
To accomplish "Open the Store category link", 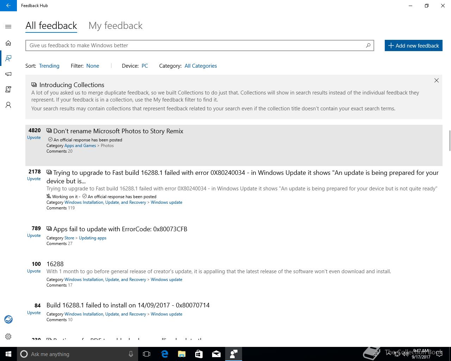I will click(x=69, y=238).
